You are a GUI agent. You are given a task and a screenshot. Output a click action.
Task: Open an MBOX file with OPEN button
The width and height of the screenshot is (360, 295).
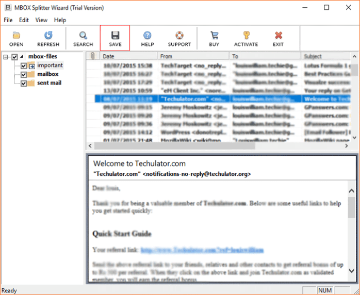16,39
